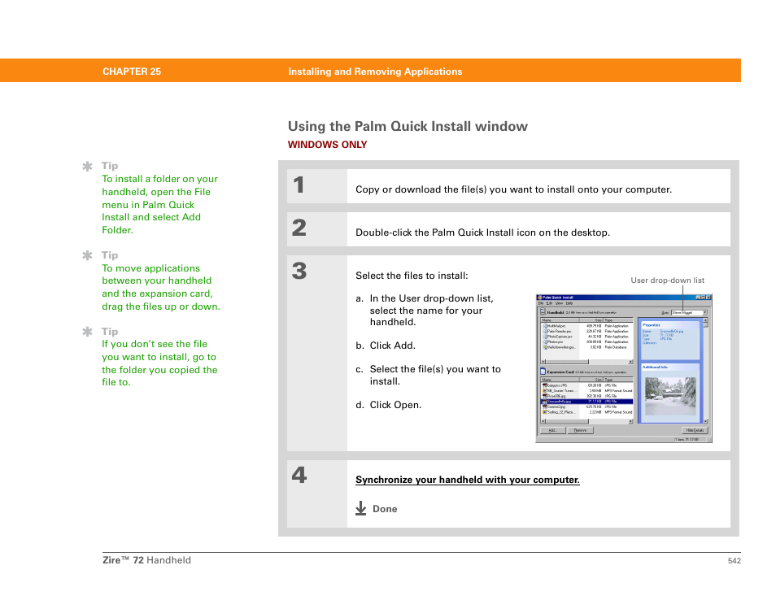Image resolution: width=776 pixels, height=600 pixels.
Task: Click the Done down-arrow icon
Action: (361, 508)
